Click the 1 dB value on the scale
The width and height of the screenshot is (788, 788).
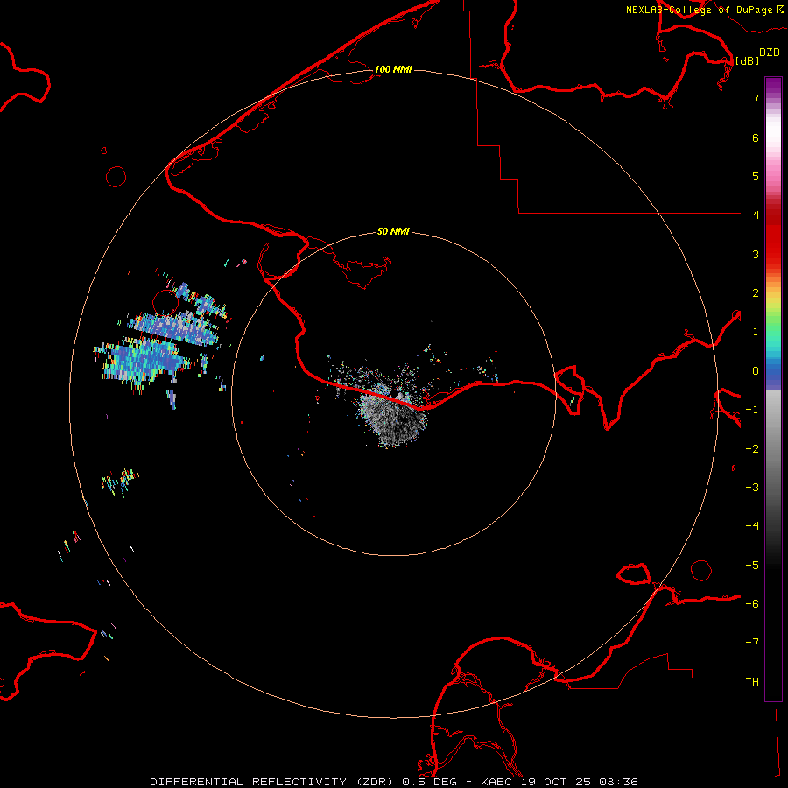tap(756, 332)
